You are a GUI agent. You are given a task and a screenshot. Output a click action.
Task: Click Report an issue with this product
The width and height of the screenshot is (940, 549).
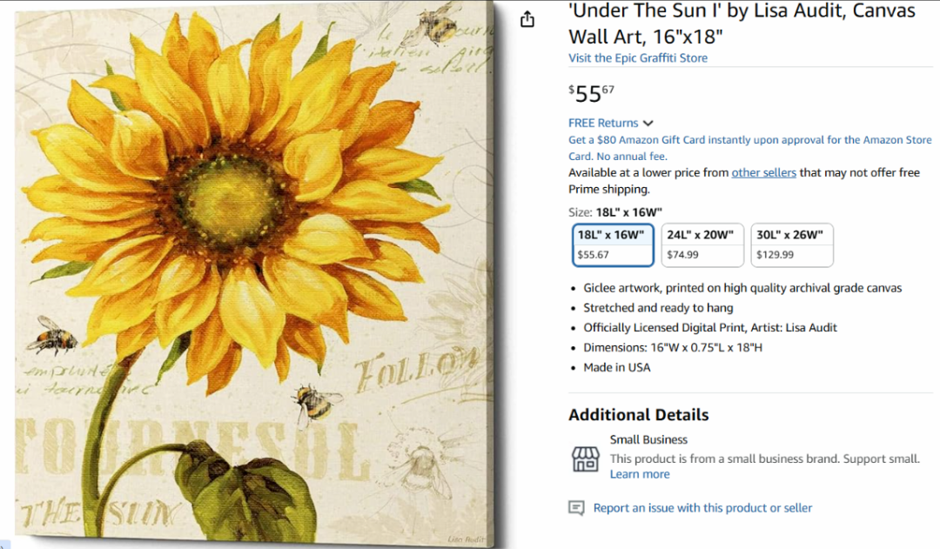(x=702, y=508)
